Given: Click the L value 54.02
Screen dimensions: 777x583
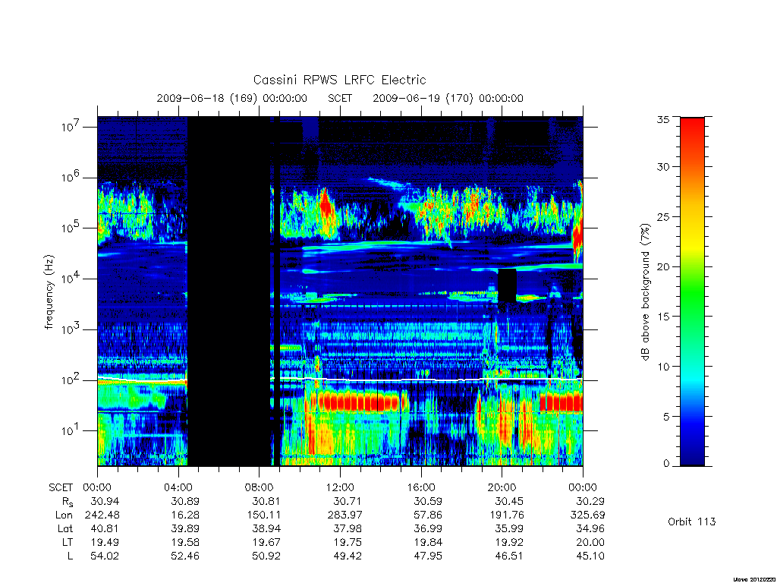Looking at the screenshot, I should click(105, 556).
